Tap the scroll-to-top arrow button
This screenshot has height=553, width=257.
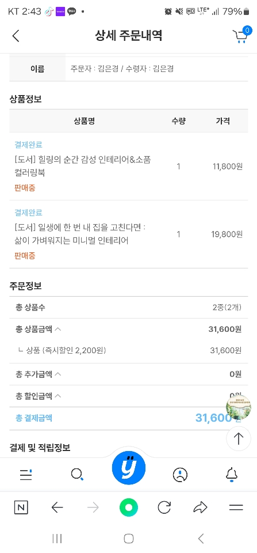point(239,439)
